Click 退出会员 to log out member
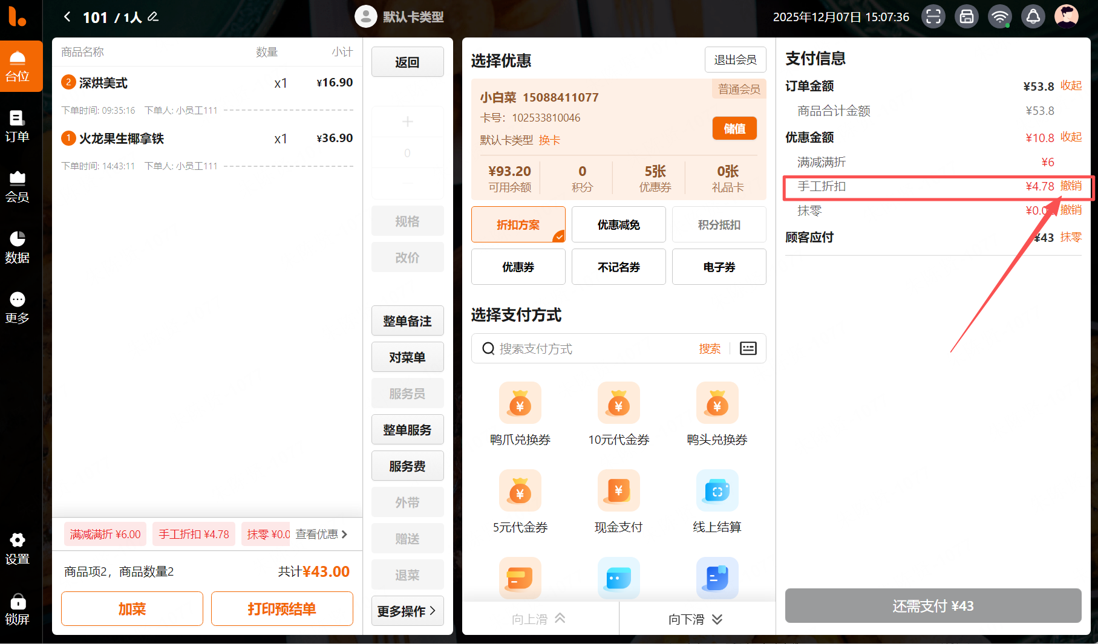This screenshot has width=1098, height=644. (x=735, y=59)
